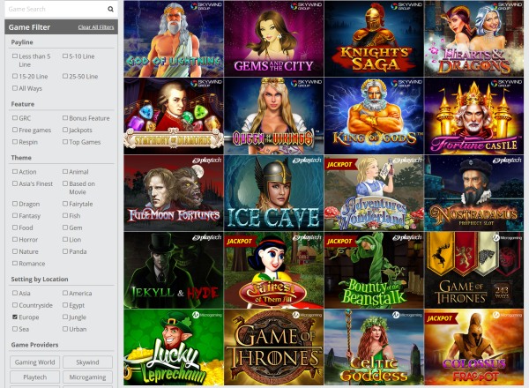The width and height of the screenshot is (529, 388).
Task: Select the Respin feature checkbox
Action: coord(15,142)
